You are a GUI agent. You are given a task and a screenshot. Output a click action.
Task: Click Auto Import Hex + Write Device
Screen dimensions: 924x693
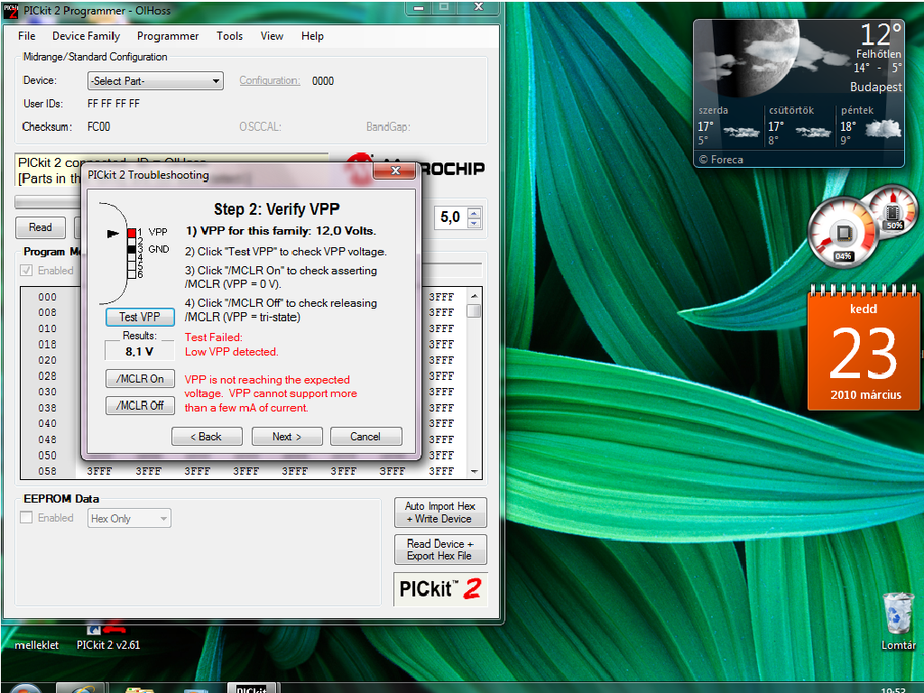(440, 513)
